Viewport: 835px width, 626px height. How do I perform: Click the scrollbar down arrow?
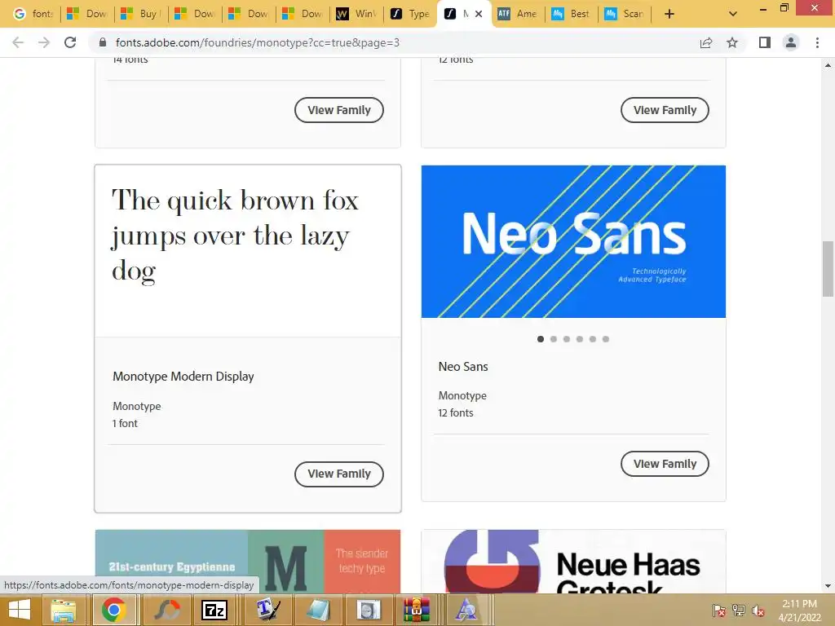pyautogui.click(x=828, y=587)
